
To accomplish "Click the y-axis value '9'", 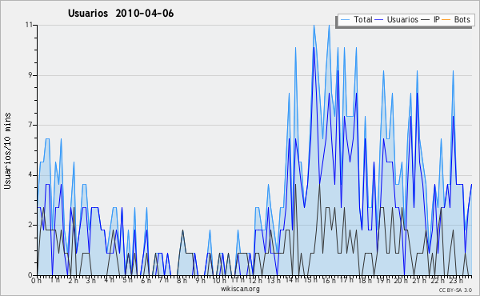I will tap(30, 75).
